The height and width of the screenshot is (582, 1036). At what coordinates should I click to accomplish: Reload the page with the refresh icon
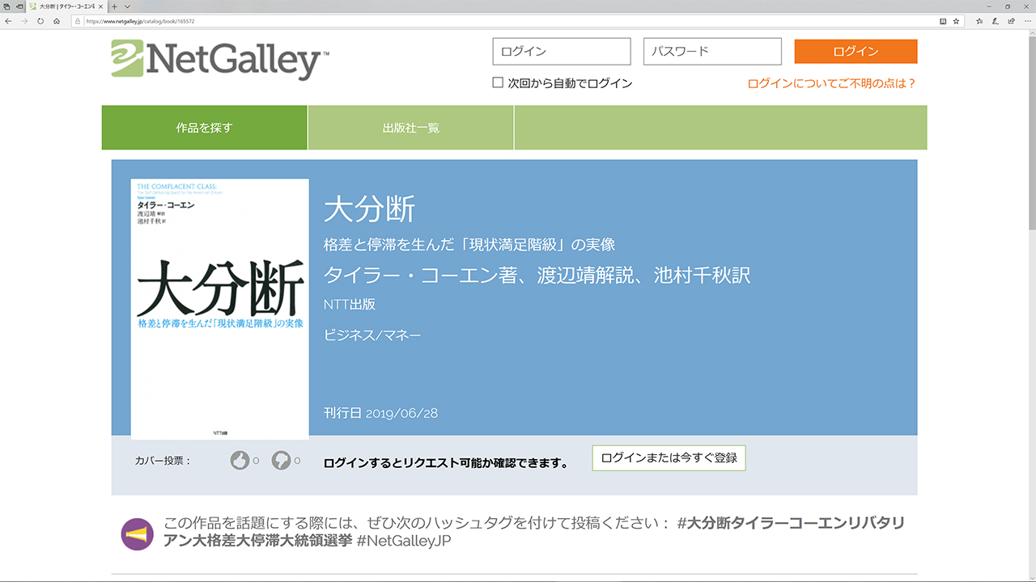tap(40, 21)
